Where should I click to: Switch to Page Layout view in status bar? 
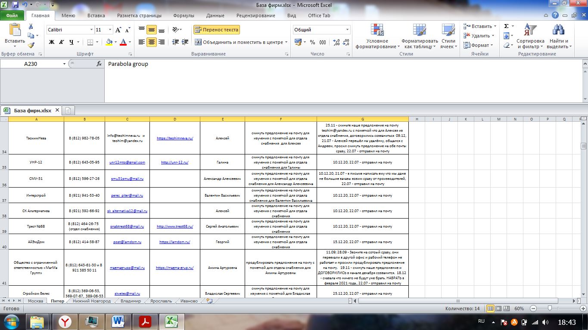(498, 308)
